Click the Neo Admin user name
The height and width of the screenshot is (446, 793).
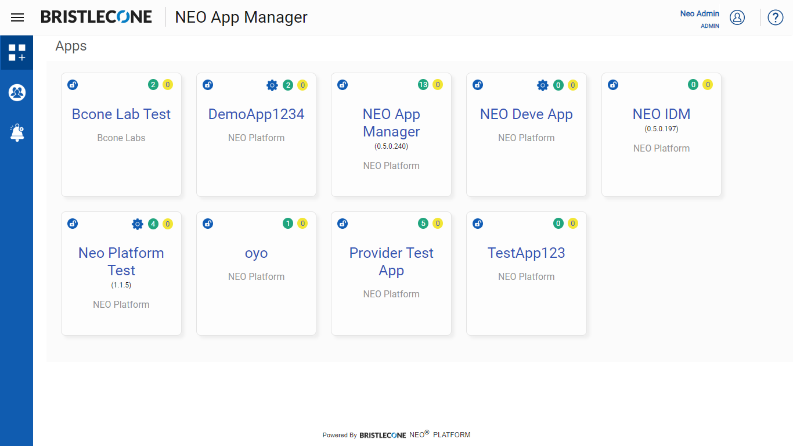[x=700, y=13]
